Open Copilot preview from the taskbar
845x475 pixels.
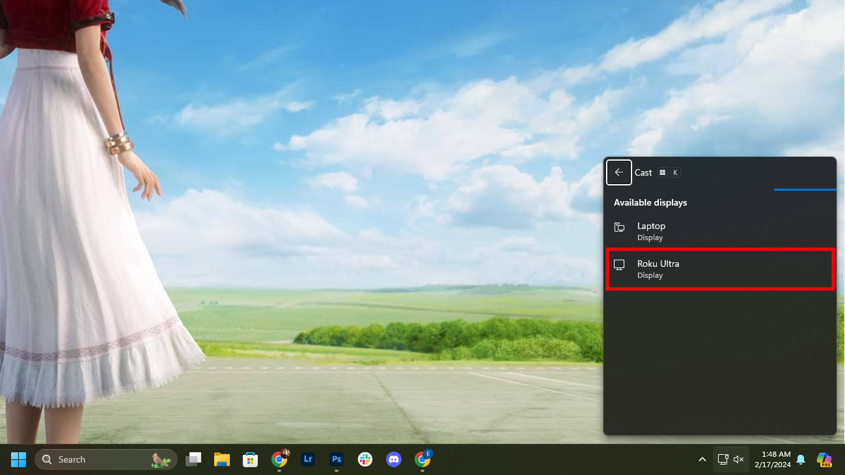pyautogui.click(x=825, y=459)
